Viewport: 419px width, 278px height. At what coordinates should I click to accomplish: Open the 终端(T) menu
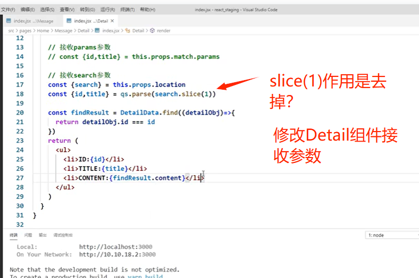(128, 10)
